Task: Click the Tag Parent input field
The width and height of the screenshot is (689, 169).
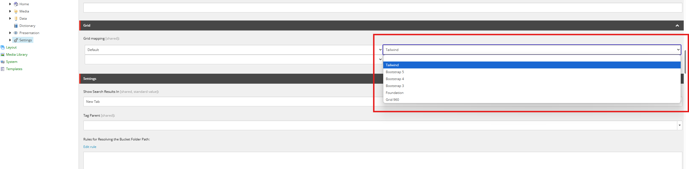Action: coord(380,126)
